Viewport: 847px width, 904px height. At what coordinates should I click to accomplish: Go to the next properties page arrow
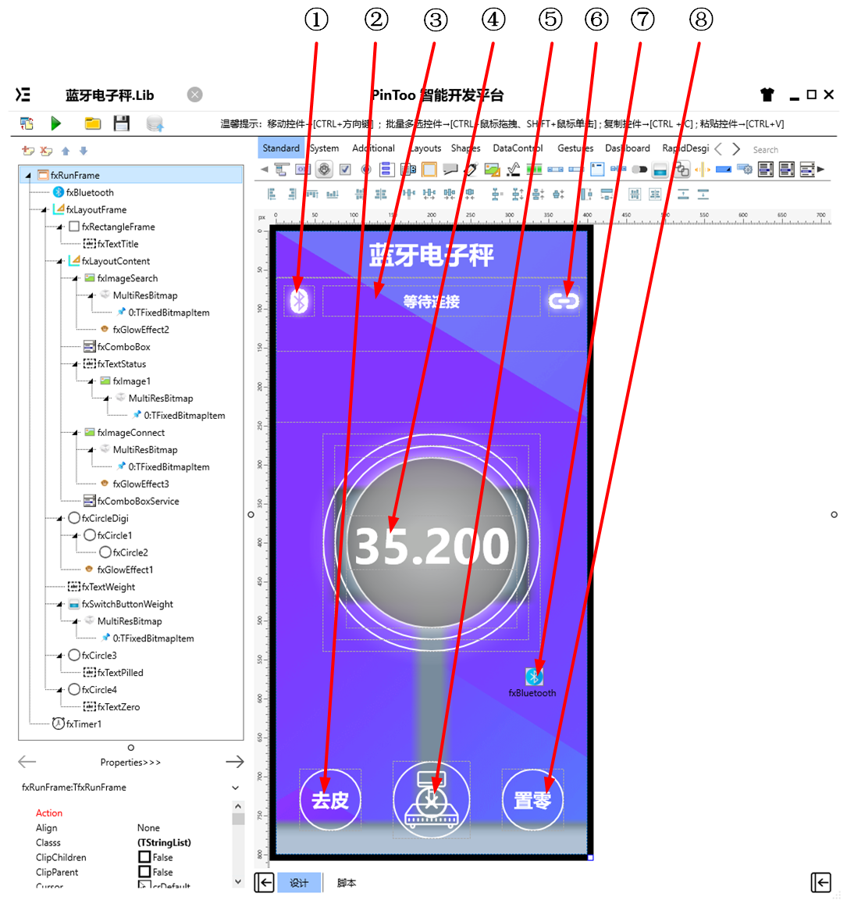pos(234,762)
